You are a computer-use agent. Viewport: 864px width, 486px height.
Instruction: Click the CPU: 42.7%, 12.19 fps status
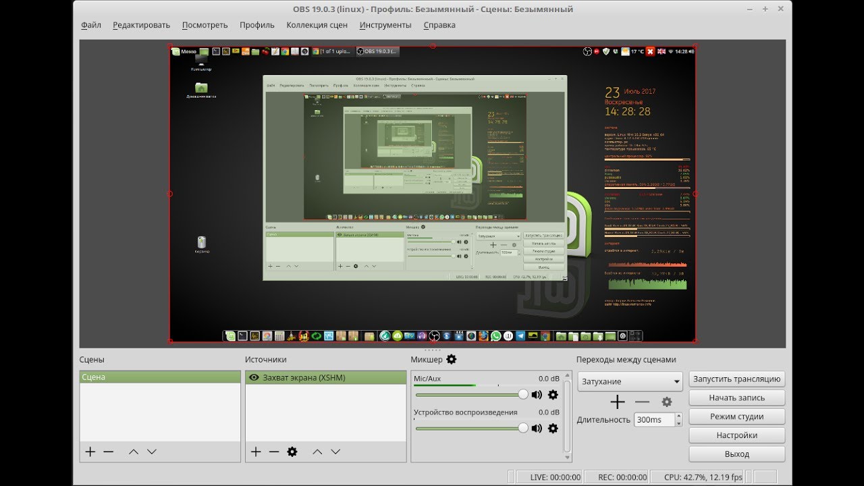[x=703, y=477]
